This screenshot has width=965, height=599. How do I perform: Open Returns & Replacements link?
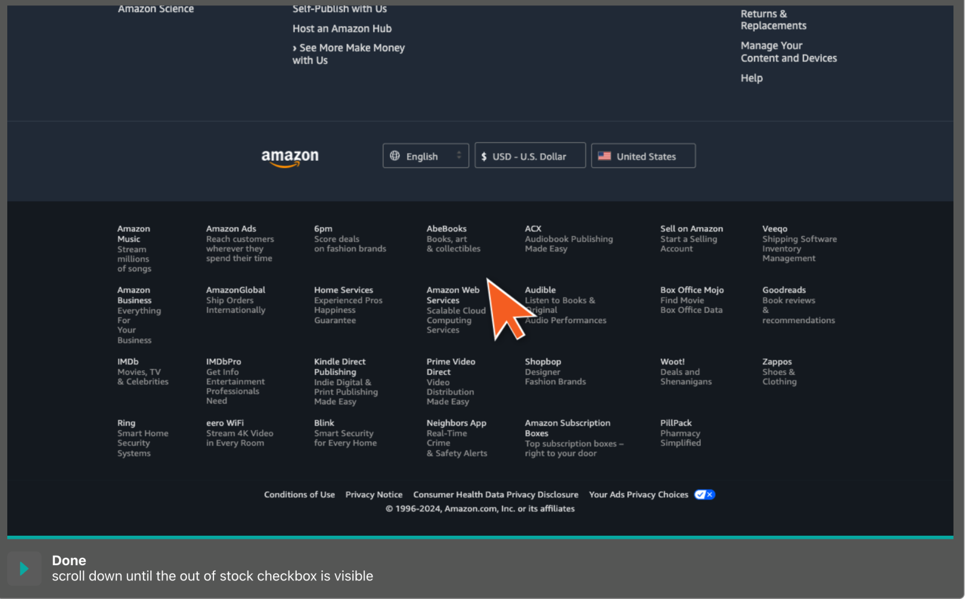(x=773, y=20)
